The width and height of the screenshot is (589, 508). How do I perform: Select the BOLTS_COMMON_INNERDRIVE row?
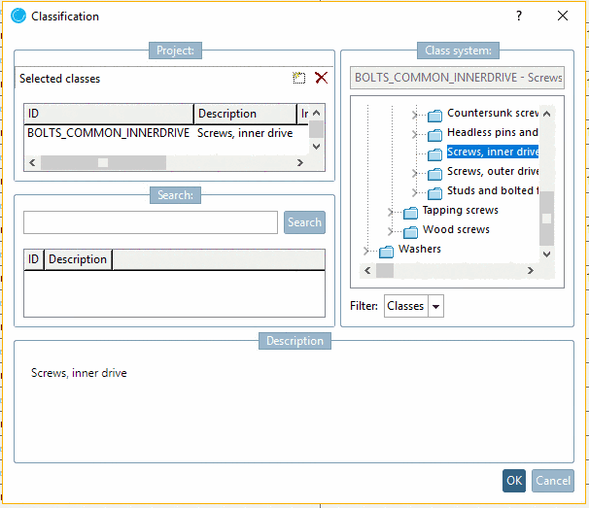tap(108, 133)
